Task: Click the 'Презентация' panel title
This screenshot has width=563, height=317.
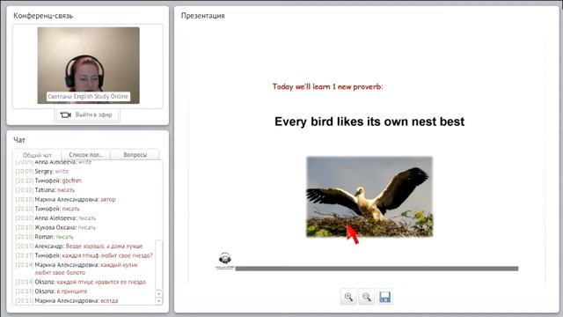Action: coord(203,16)
